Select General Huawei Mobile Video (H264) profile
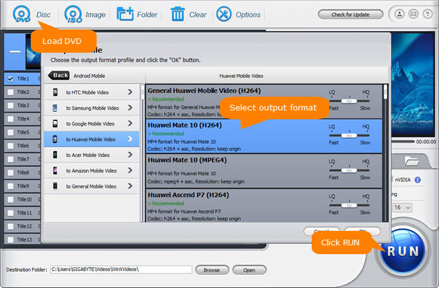Image resolution: width=439 pixels, height=288 pixels. [x=264, y=102]
